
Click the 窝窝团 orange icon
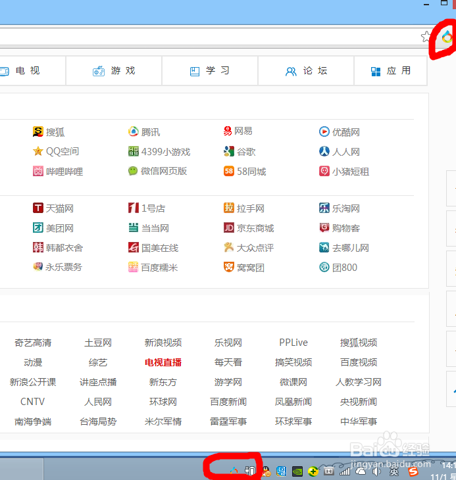(x=229, y=267)
